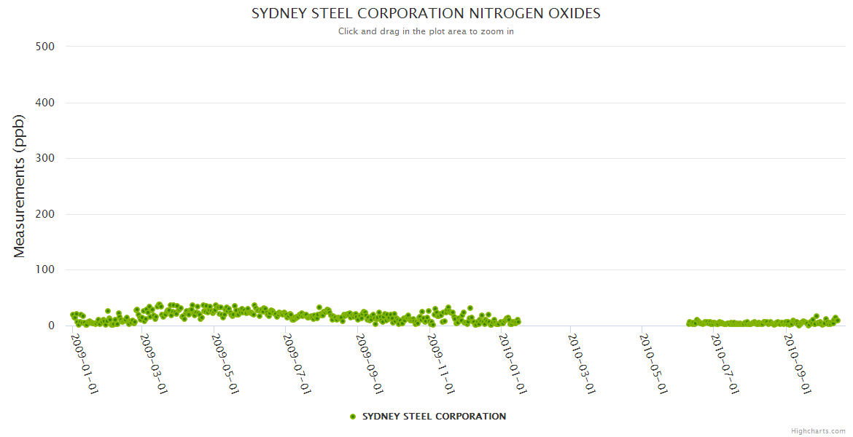Image resolution: width=853 pixels, height=437 pixels.
Task: Toggle the SYDNEY STEEL CORPORATION legend label
Action: point(434,417)
